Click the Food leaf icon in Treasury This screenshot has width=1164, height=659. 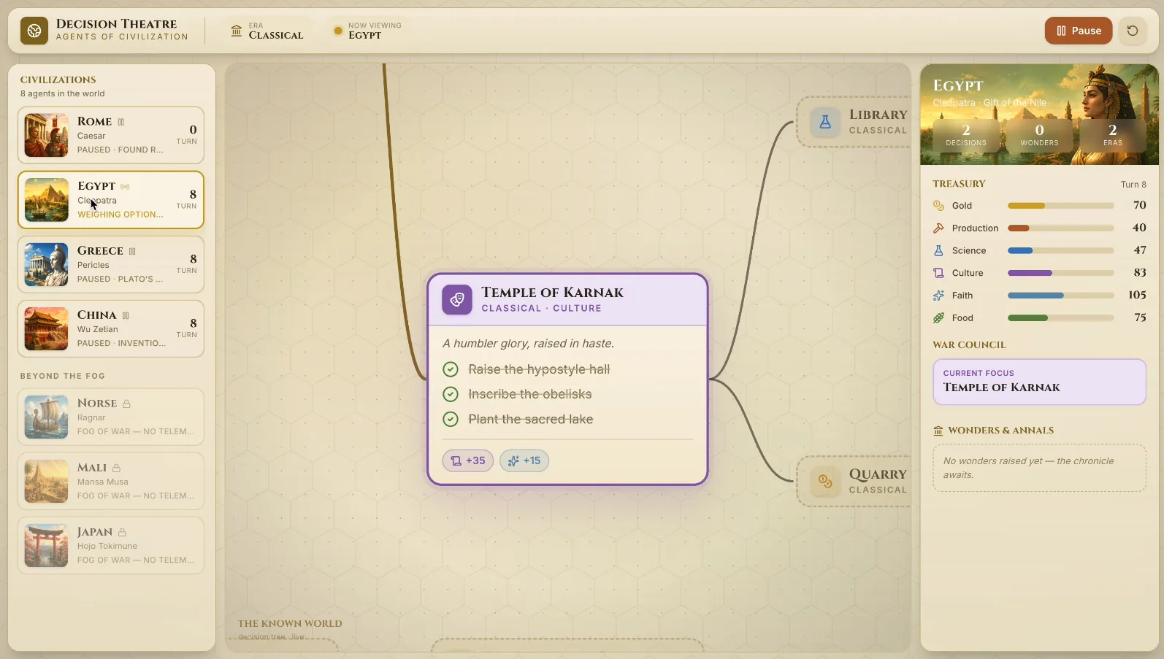(x=938, y=317)
